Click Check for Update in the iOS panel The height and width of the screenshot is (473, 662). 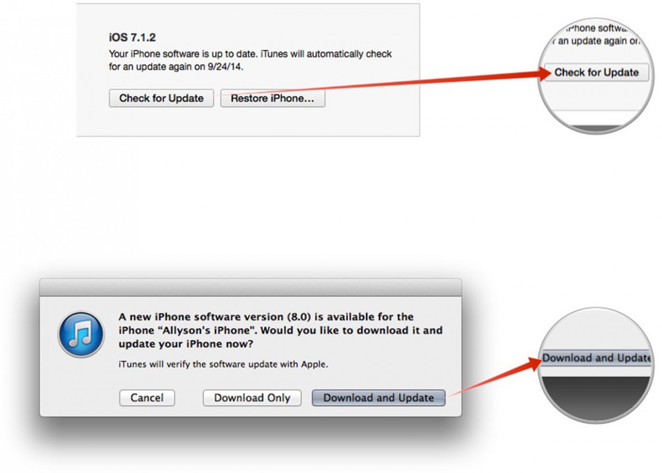pos(161,99)
